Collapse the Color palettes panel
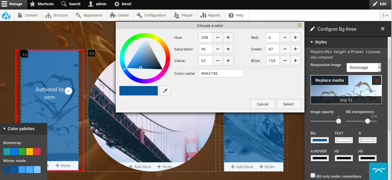Image resolution: width=392 pixels, height=180 pixels. pyautogui.click(x=19, y=129)
